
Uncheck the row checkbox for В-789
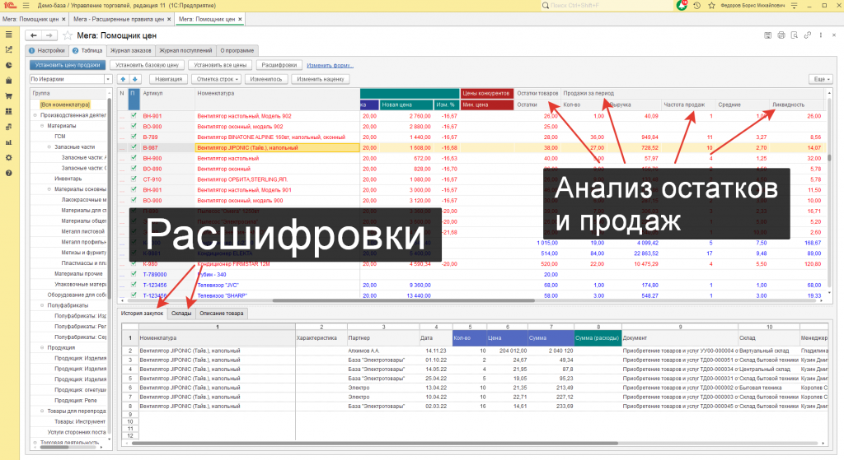(x=134, y=137)
